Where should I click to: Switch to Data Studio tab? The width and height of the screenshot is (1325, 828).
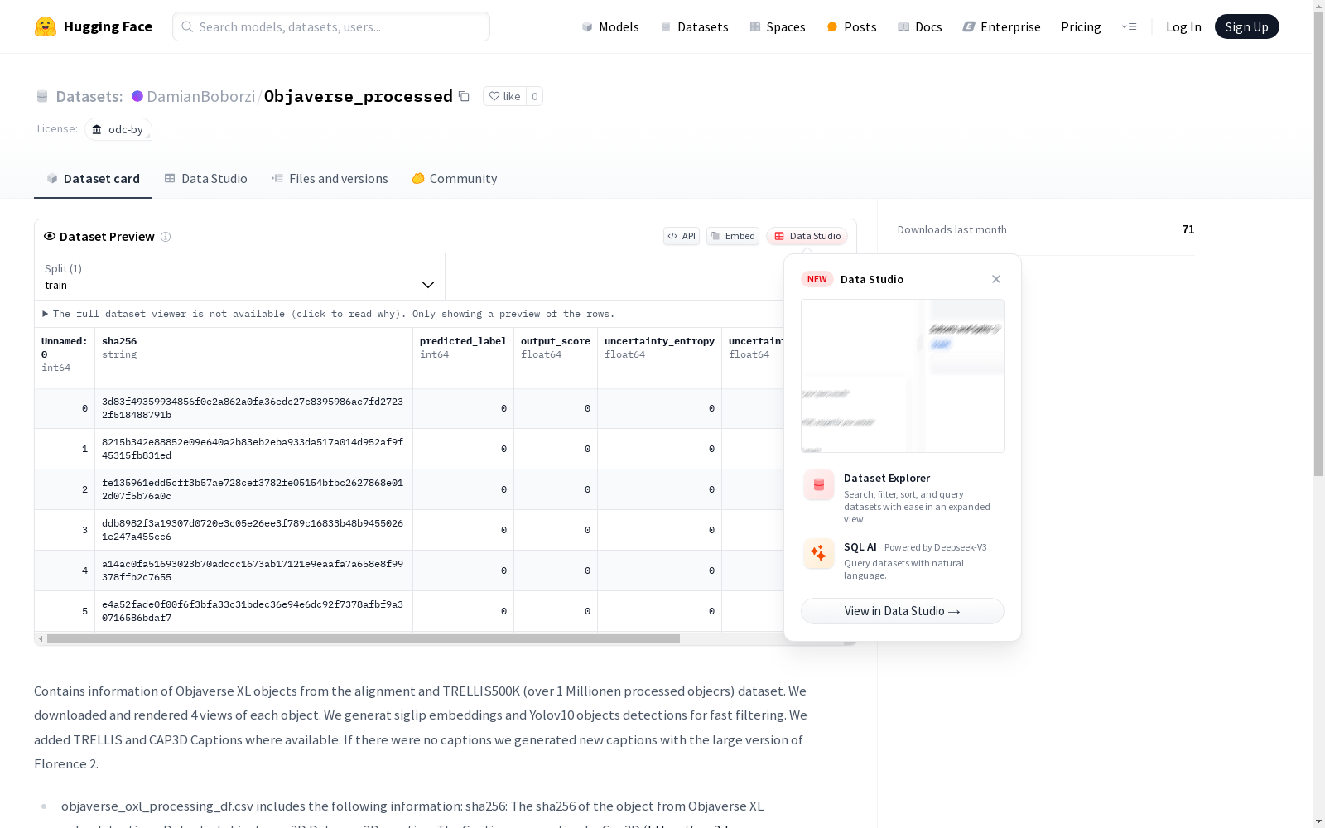pos(205,179)
